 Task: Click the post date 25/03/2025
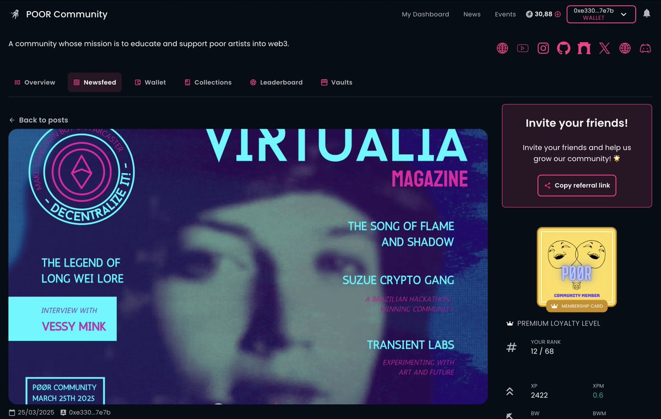pyautogui.click(x=36, y=412)
